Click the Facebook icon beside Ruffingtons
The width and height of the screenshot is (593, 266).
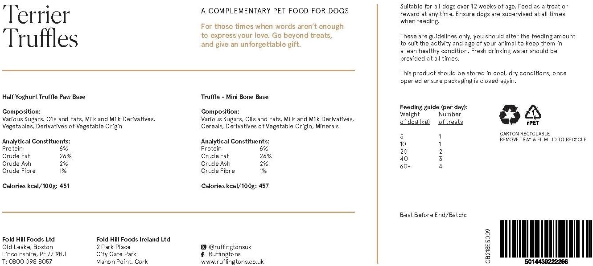point(203,254)
